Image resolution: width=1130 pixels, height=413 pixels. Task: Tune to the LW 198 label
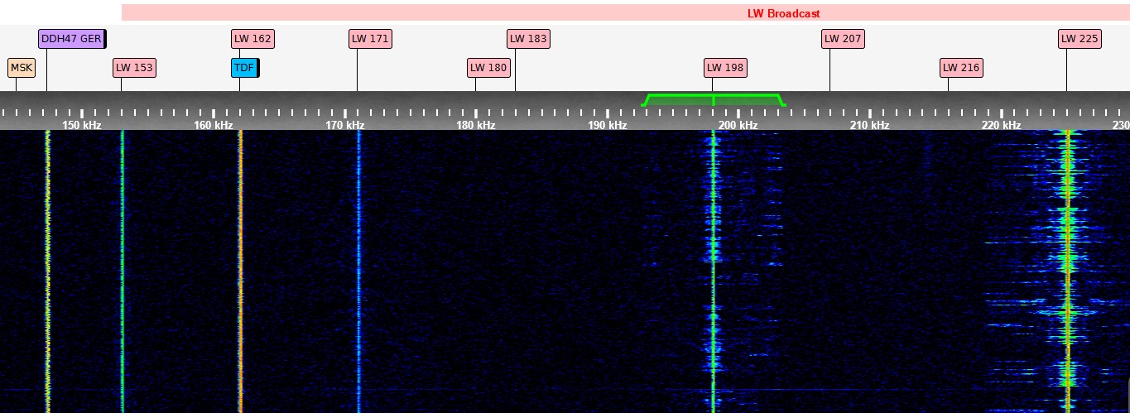pyautogui.click(x=725, y=68)
